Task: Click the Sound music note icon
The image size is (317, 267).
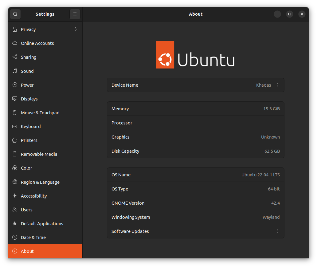Action: coord(15,71)
